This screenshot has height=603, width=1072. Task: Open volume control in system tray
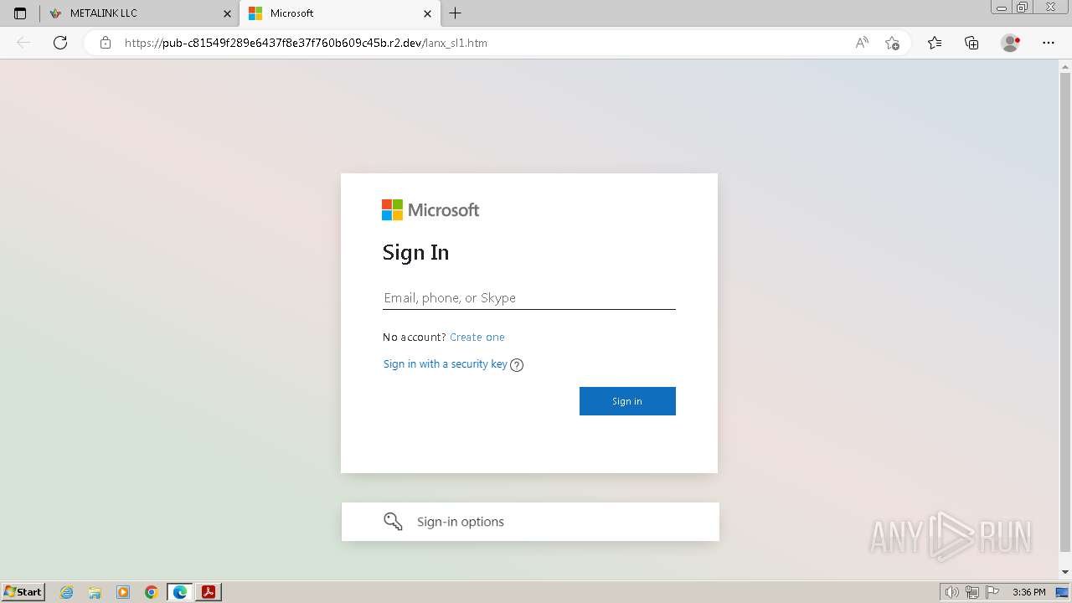click(x=952, y=592)
